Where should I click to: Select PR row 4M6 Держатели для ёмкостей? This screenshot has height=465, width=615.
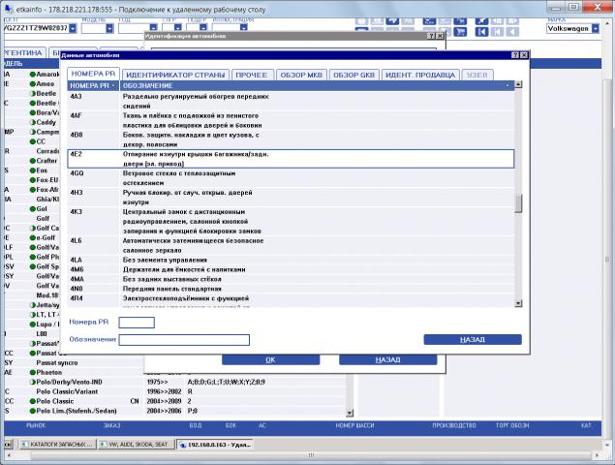(x=291, y=269)
